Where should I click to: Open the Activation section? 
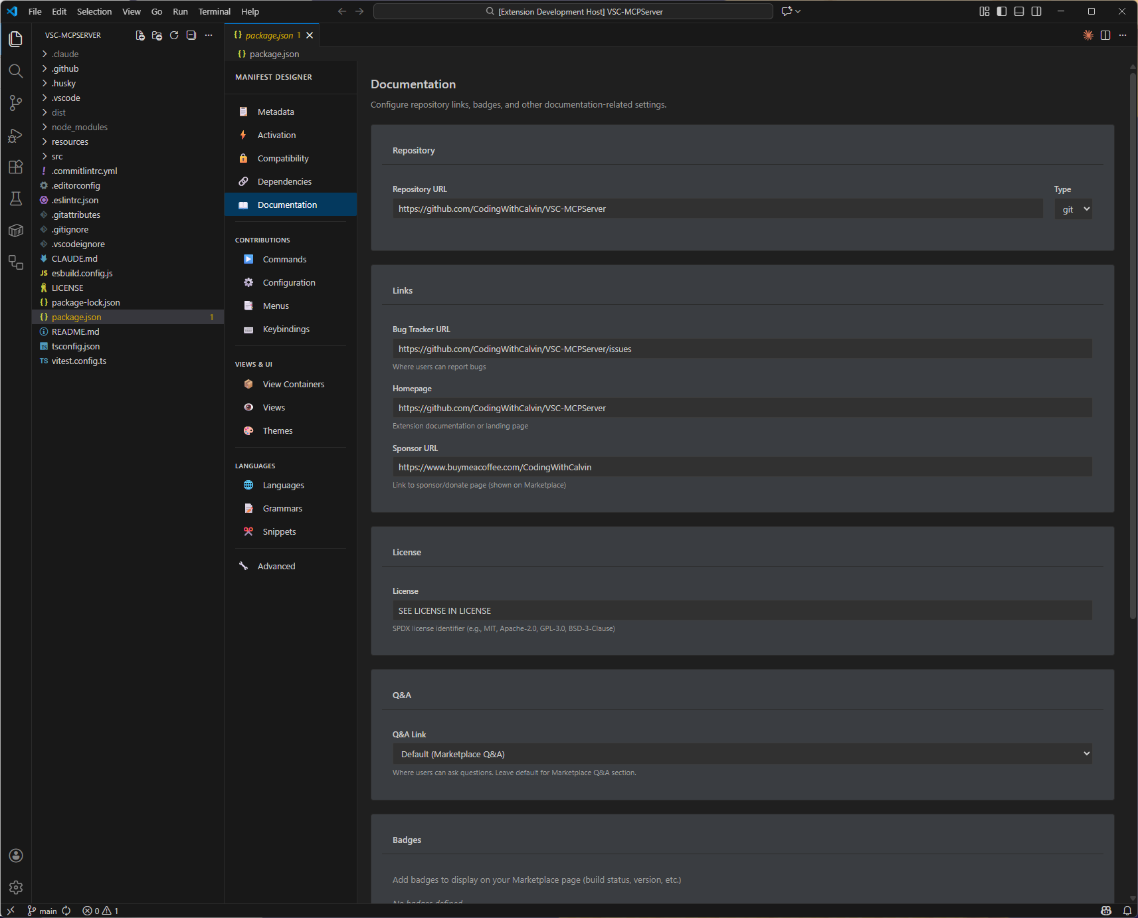[290, 135]
